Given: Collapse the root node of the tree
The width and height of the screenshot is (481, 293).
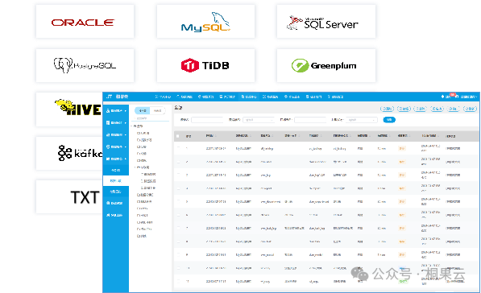Looking at the screenshot, I should [132, 126].
